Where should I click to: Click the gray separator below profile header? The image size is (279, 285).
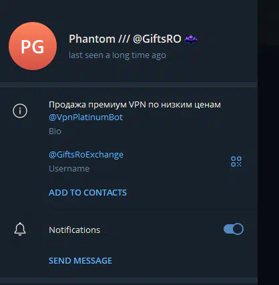[129, 85]
